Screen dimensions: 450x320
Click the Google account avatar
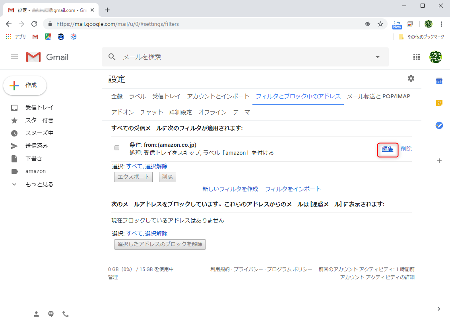[436, 57]
